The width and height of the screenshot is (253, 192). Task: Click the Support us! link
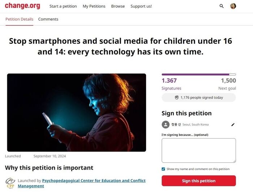[x=141, y=6]
